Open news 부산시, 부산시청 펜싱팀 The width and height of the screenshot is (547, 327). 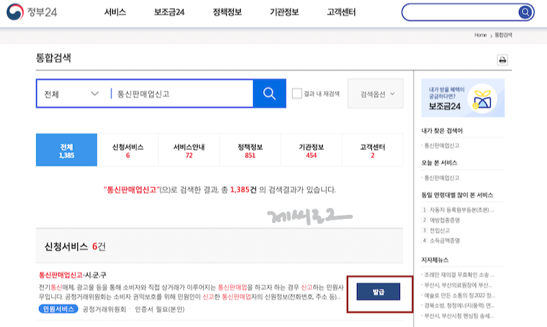click(x=458, y=316)
